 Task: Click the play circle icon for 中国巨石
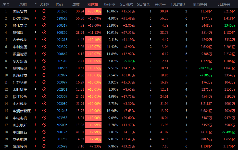tap(44, 132)
